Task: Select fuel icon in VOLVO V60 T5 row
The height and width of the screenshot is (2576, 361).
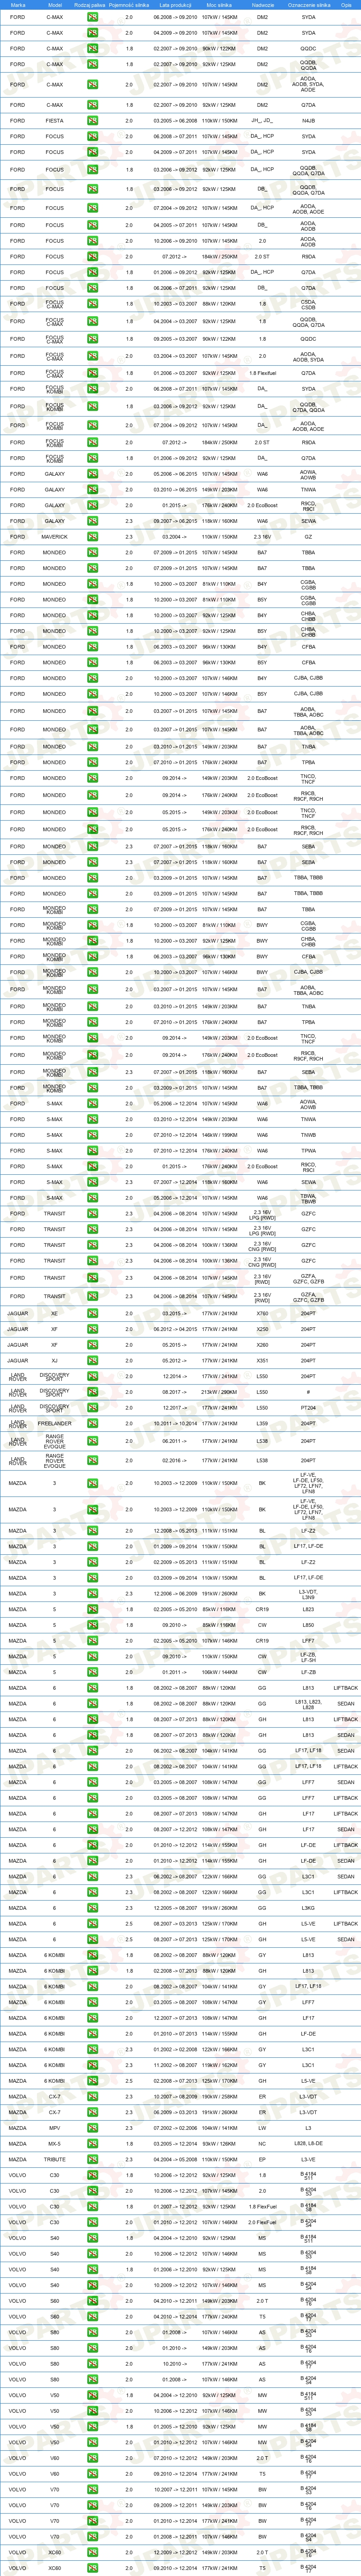Action: 92,2474
